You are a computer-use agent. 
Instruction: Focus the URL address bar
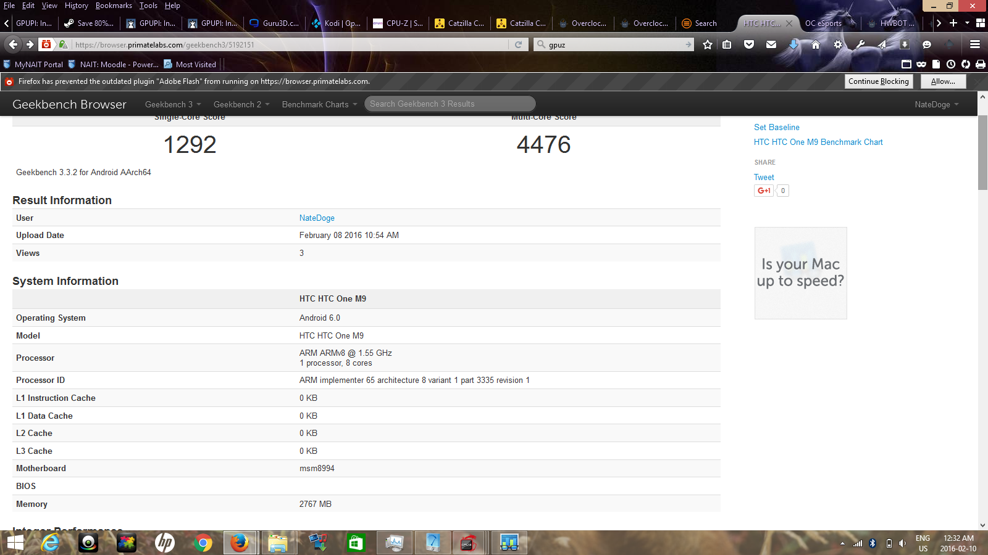290,44
